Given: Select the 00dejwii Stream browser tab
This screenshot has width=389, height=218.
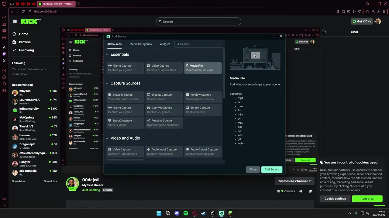Looking at the screenshot, I should tap(56, 4).
